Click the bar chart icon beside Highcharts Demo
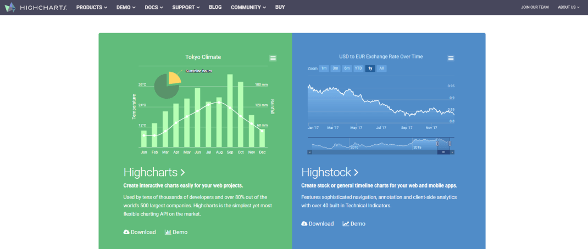The height and width of the screenshot is (249, 588). (168, 232)
